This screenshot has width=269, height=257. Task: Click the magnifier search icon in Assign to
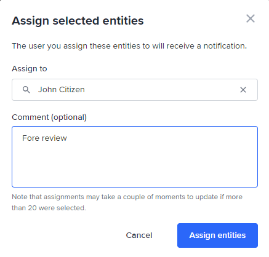[26, 90]
